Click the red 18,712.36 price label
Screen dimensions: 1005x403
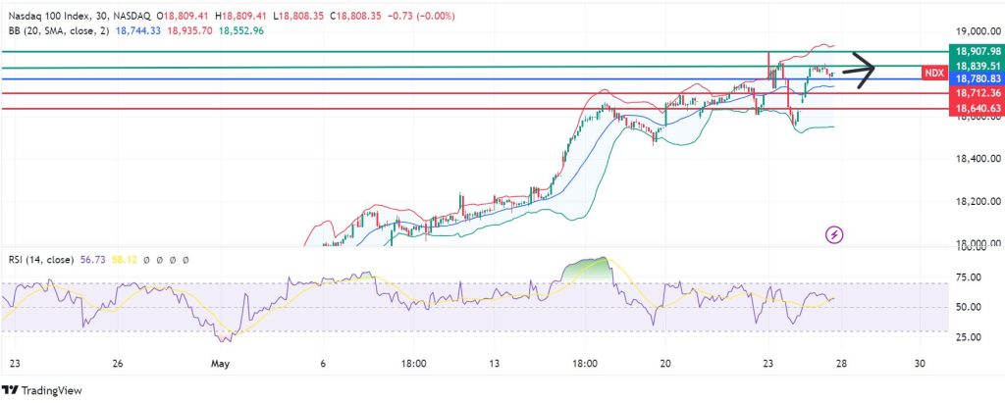978,93
